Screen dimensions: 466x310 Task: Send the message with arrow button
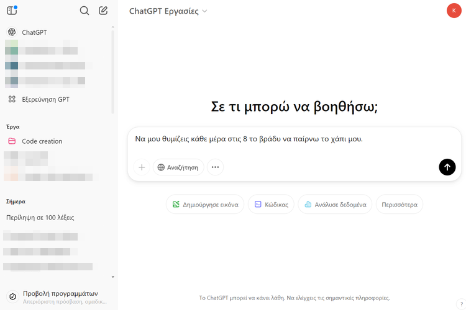click(447, 167)
